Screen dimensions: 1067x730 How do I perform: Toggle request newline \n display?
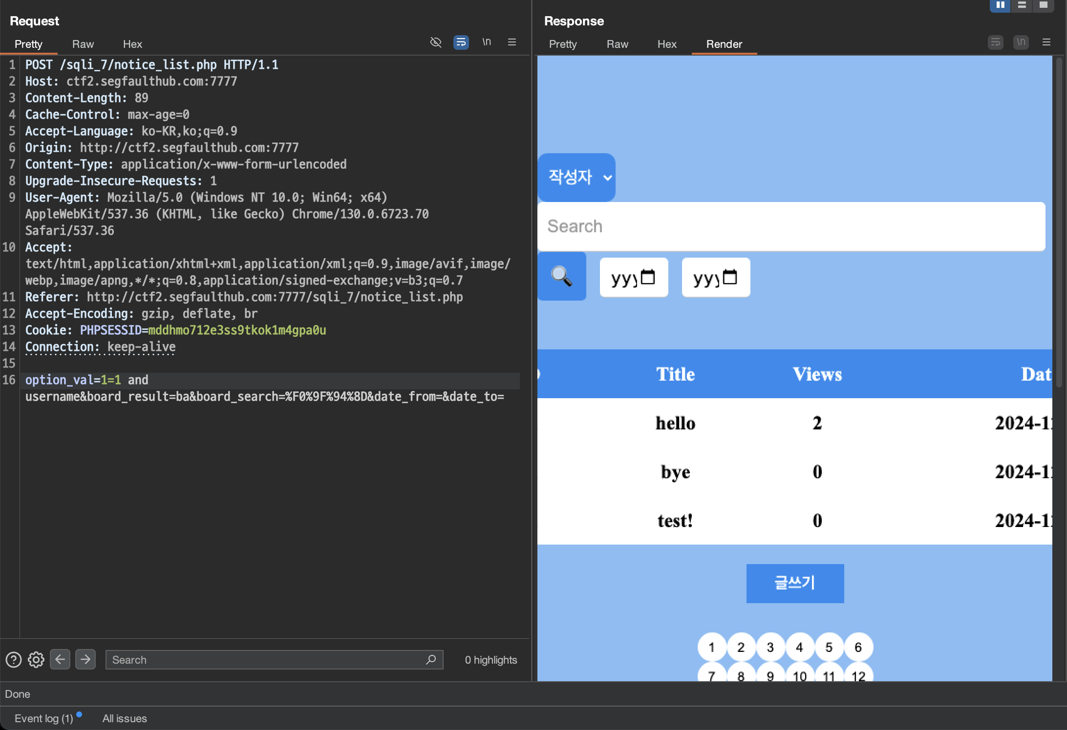tap(487, 42)
